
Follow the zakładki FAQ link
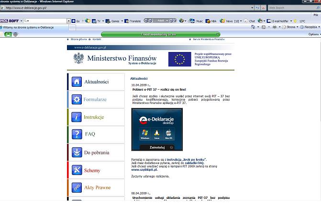click(x=194, y=163)
